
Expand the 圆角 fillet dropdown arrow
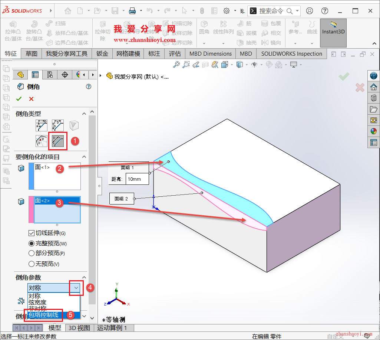point(204,43)
